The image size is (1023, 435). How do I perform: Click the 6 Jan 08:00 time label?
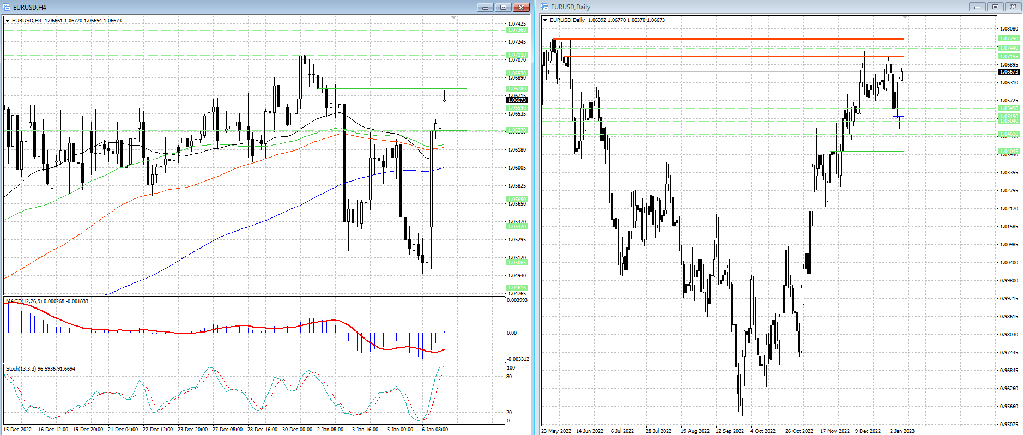coord(435,430)
